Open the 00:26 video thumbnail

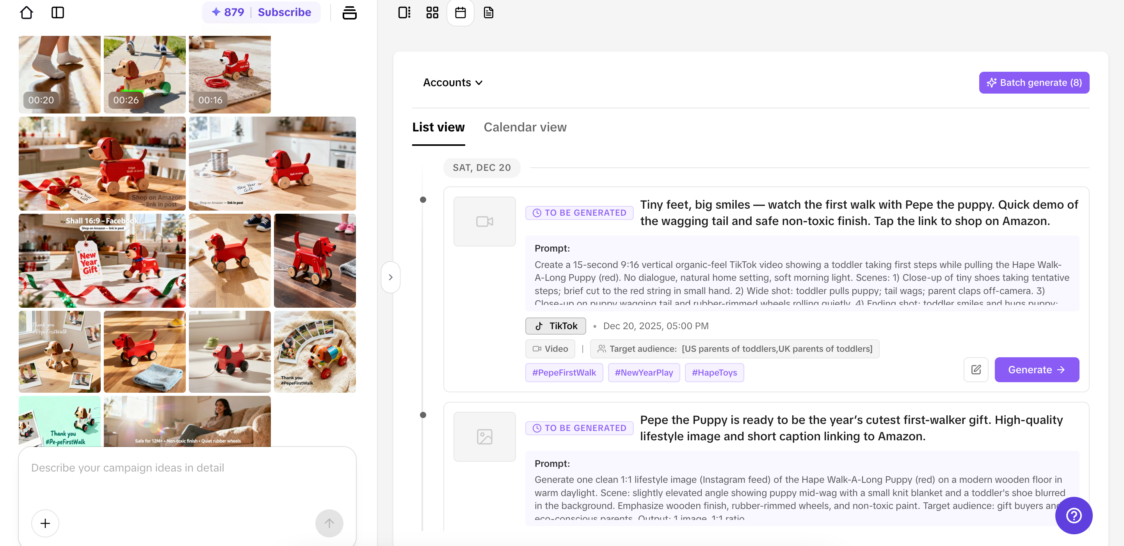tap(144, 74)
